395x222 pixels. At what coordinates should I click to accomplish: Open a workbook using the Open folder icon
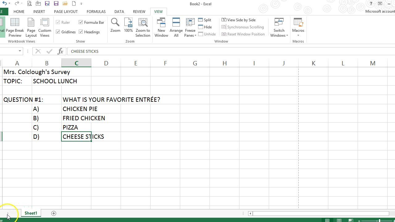point(65,4)
